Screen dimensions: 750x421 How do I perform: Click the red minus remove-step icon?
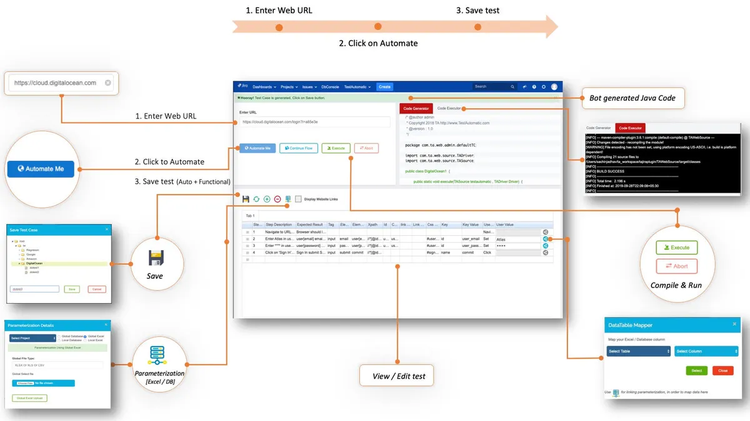pyautogui.click(x=277, y=199)
